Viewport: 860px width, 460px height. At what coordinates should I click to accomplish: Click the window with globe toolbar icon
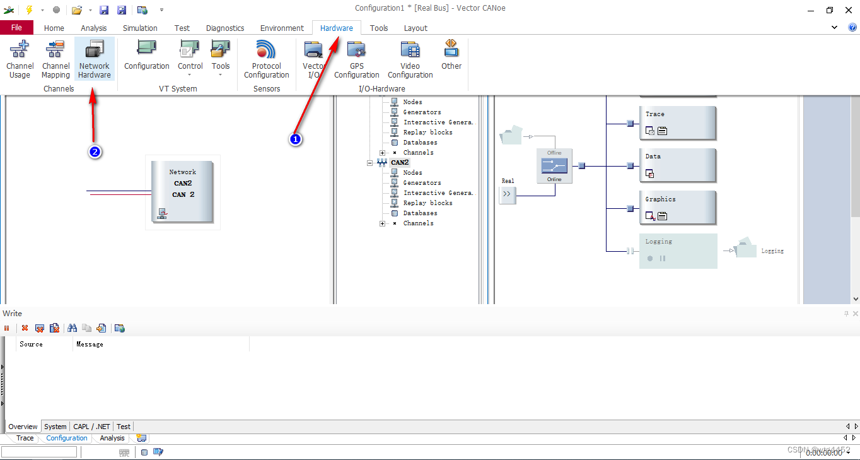pos(142,9)
